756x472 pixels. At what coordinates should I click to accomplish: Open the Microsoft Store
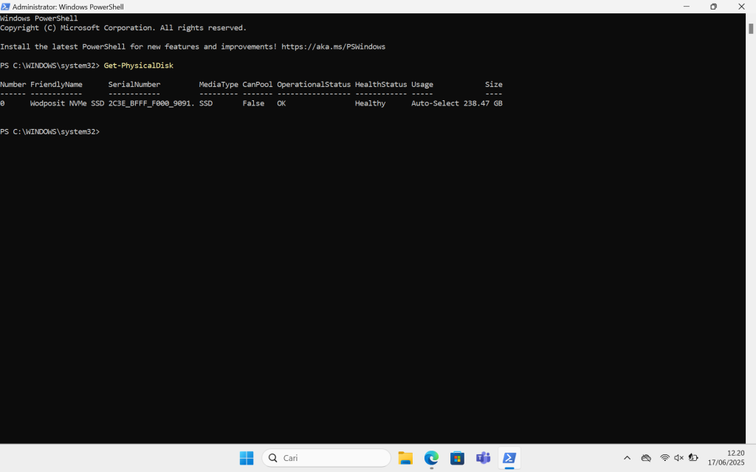[x=457, y=458]
